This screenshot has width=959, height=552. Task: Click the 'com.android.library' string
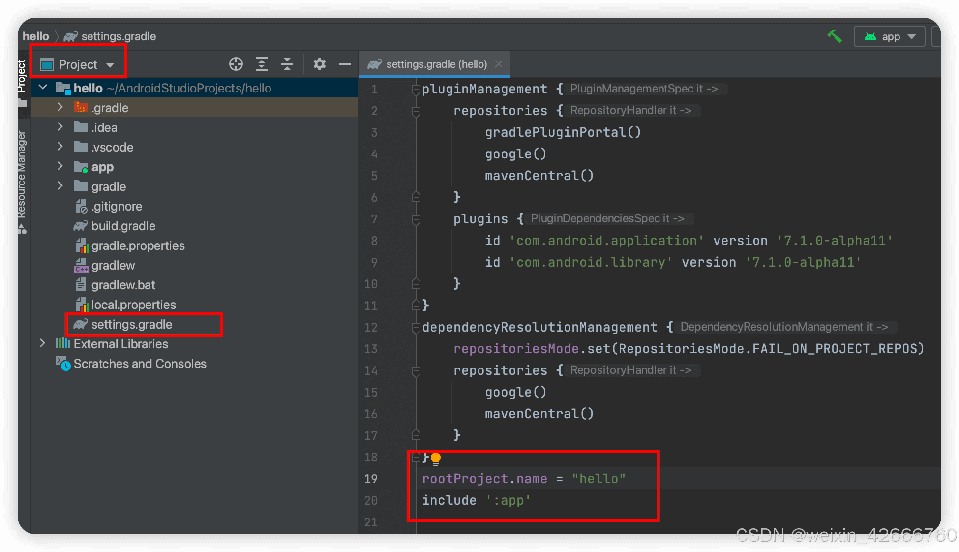(591, 262)
